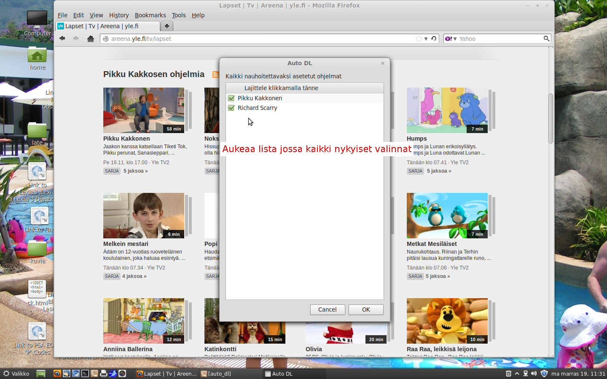This screenshot has height=379, width=607.
Task: Click the page's vertical scrollbar handle
Action: [551, 118]
